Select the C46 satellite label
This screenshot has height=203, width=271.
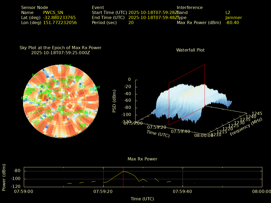97,87
